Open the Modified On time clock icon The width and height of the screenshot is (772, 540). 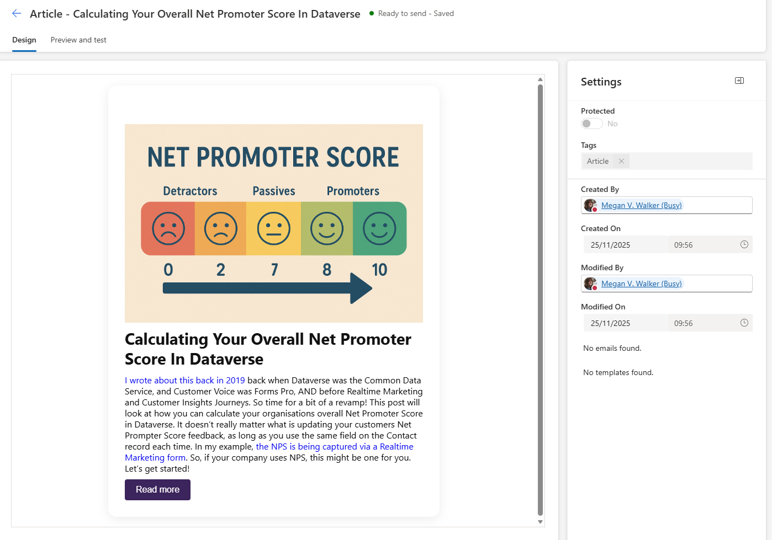tap(744, 323)
